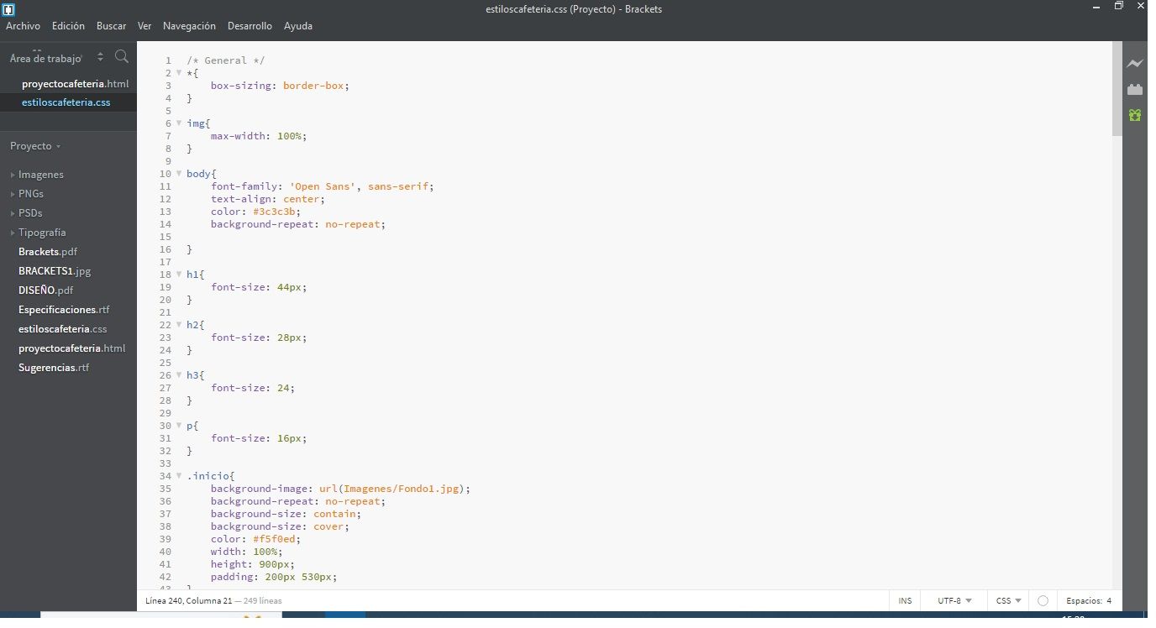The image size is (1156, 628).
Task: Open the Archivo menu
Action: pyautogui.click(x=23, y=26)
